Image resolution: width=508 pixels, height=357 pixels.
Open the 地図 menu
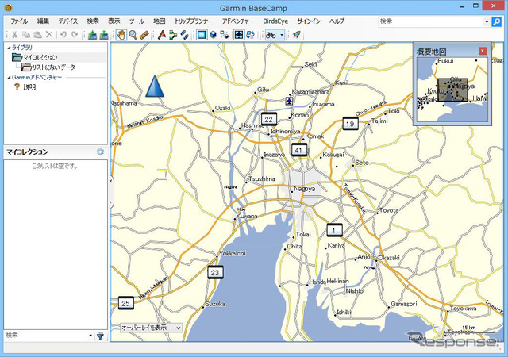coord(159,21)
